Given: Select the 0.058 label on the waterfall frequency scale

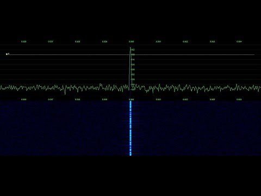Looking at the screenshot, I should pyautogui.click(x=78, y=100).
